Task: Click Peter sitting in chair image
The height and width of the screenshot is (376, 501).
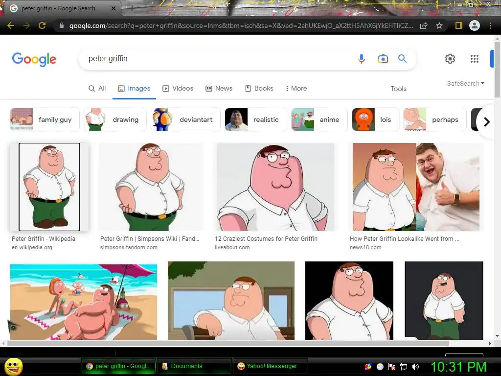Action: click(231, 301)
